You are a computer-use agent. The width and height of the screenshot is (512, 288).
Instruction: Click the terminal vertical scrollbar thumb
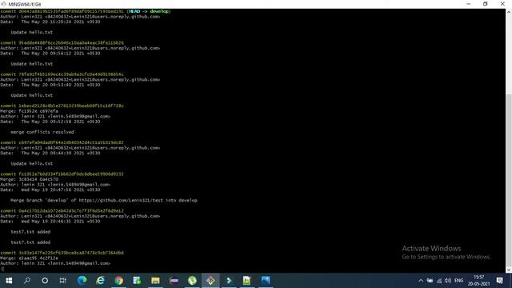point(509,179)
